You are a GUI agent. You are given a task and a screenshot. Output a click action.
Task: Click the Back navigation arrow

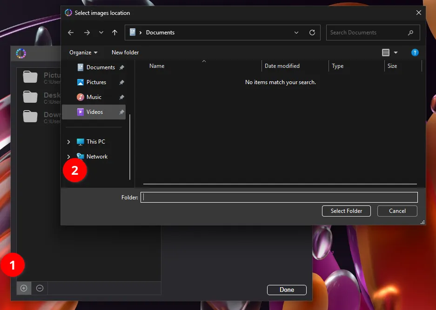(x=71, y=33)
